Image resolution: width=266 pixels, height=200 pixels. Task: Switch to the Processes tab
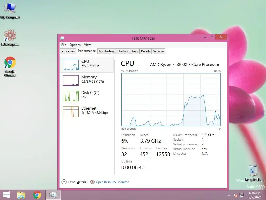[68, 51]
